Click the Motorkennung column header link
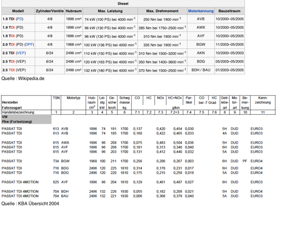 click(x=201, y=11)
